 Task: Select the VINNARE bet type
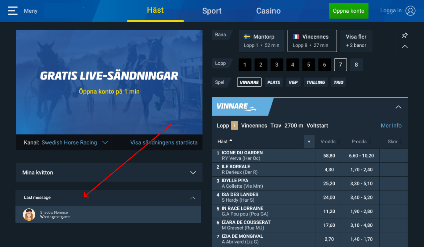[x=249, y=82]
